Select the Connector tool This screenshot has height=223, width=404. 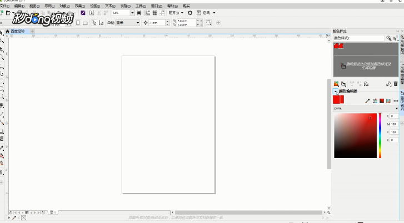(2, 123)
